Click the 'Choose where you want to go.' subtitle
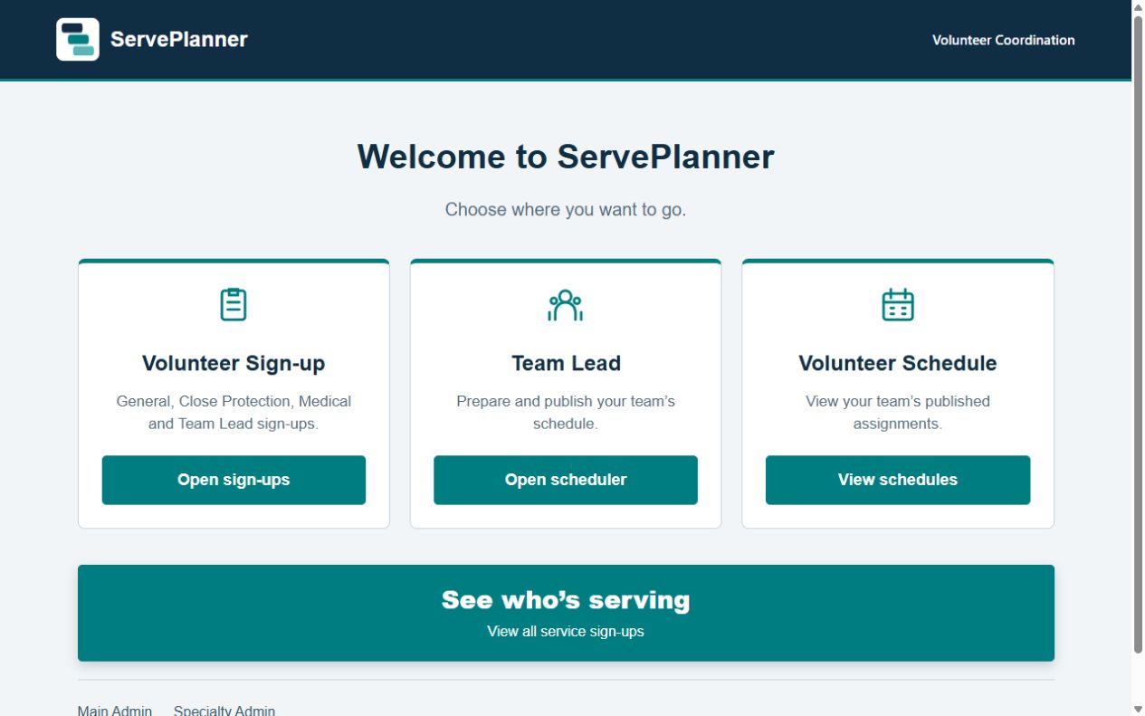The height and width of the screenshot is (716, 1145). pyautogui.click(x=566, y=209)
